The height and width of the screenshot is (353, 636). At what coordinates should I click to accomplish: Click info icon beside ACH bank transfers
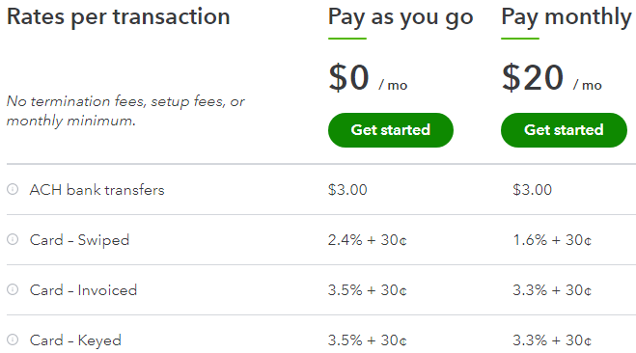(13, 189)
